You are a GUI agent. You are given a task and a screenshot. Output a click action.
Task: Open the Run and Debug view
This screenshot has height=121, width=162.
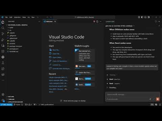[x=3, y=40]
